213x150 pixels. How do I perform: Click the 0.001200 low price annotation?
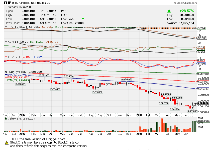tap(175, 109)
